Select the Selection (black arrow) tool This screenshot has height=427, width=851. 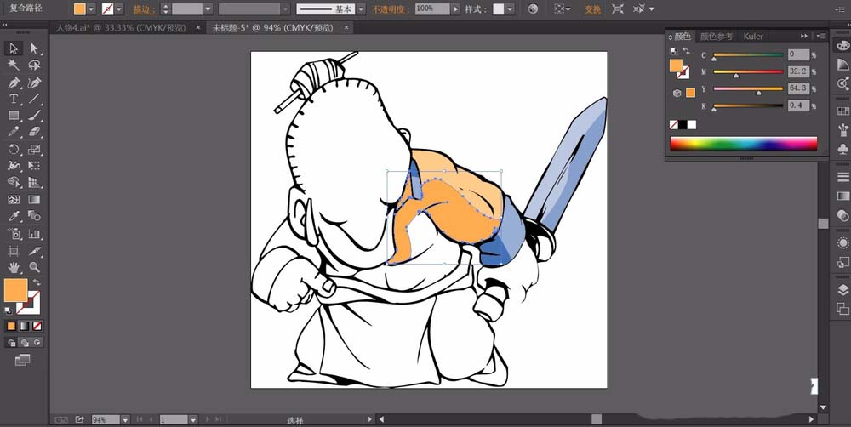tap(14, 48)
